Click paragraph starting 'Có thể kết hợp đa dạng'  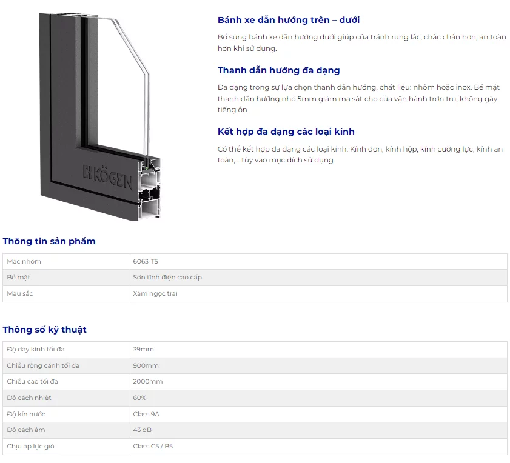coord(360,155)
